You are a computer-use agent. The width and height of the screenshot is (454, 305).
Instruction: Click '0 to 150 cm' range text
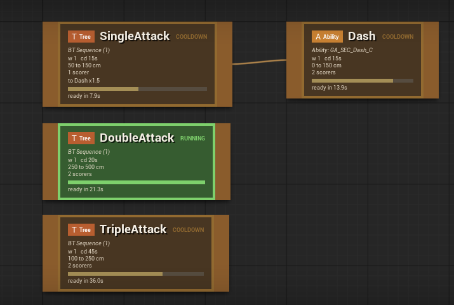click(326, 65)
